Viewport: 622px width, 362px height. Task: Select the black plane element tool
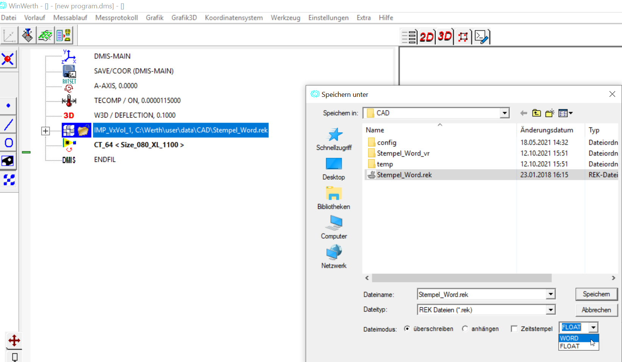tap(8, 161)
